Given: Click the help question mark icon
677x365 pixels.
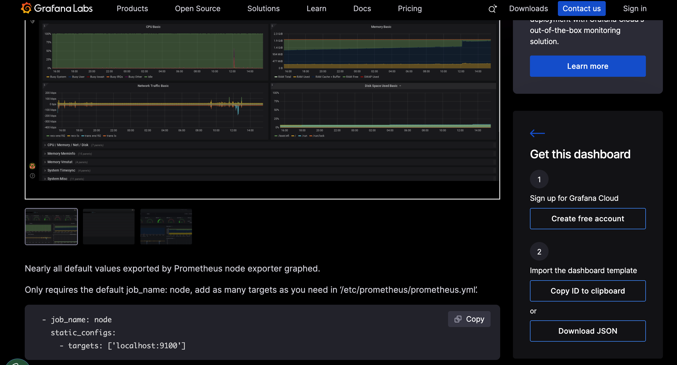Looking at the screenshot, I should tap(32, 176).
